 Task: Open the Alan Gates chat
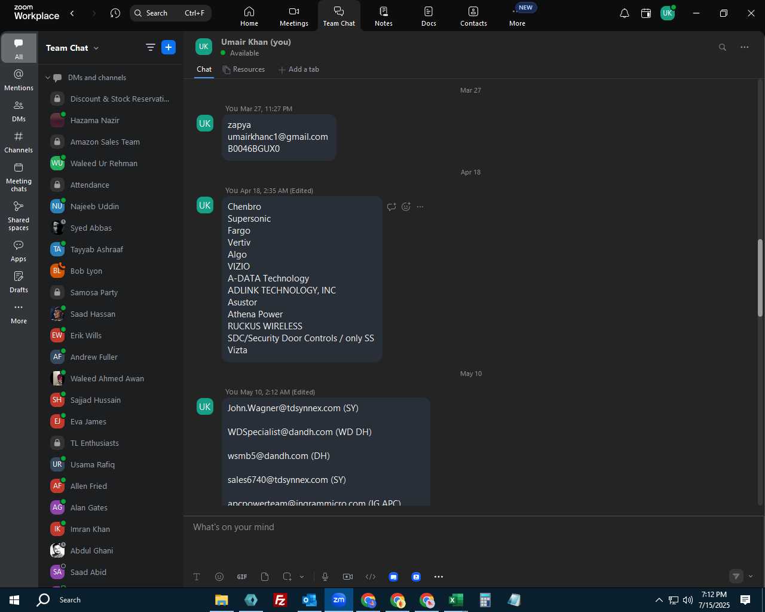[x=111, y=507]
